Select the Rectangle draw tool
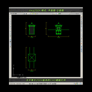 click(10, 23)
